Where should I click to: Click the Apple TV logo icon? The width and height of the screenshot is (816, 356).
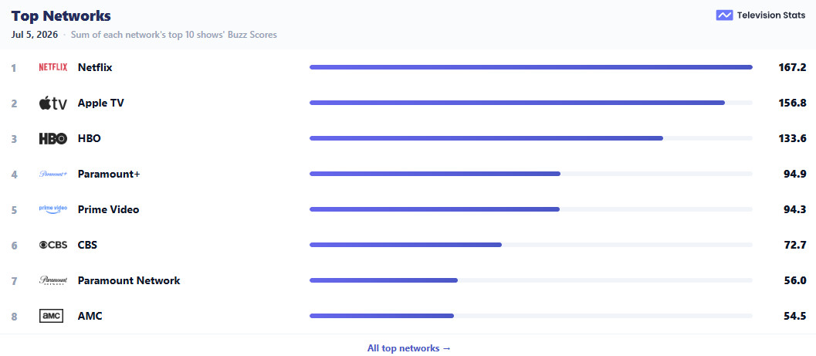click(x=53, y=103)
